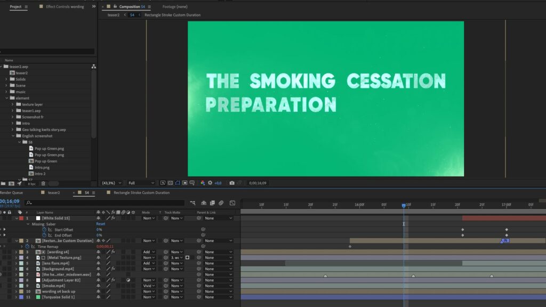The image size is (546, 307).
Task: Click the region of interest icon
Action: (x=185, y=183)
